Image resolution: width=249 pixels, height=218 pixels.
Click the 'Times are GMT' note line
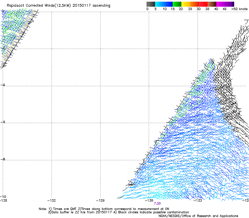(x=104, y=209)
